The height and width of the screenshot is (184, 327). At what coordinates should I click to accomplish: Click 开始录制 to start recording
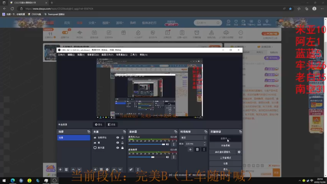coord(226,146)
